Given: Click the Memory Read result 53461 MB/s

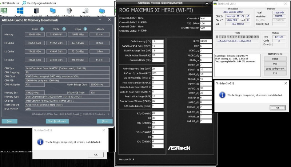Looking at the screenshot, I should click(35, 34).
